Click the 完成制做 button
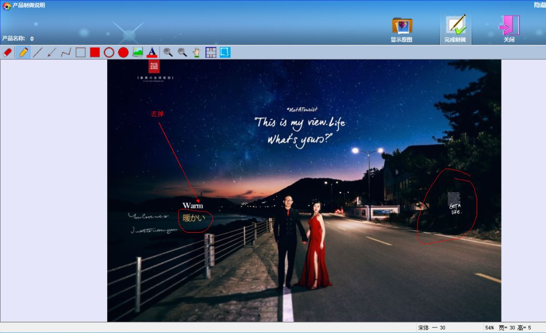Screen dimensions: 546x333 tap(455, 29)
